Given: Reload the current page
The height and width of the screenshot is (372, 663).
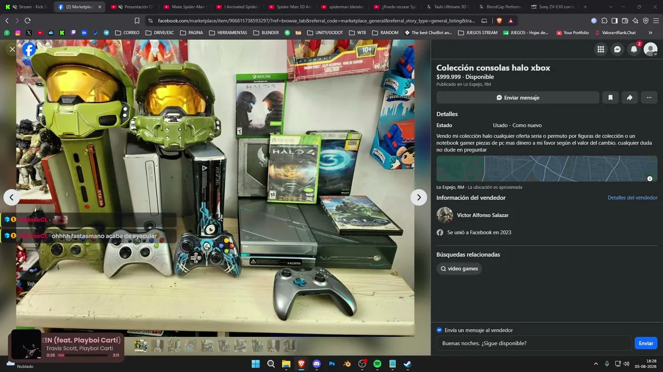Looking at the screenshot, I should (x=27, y=21).
